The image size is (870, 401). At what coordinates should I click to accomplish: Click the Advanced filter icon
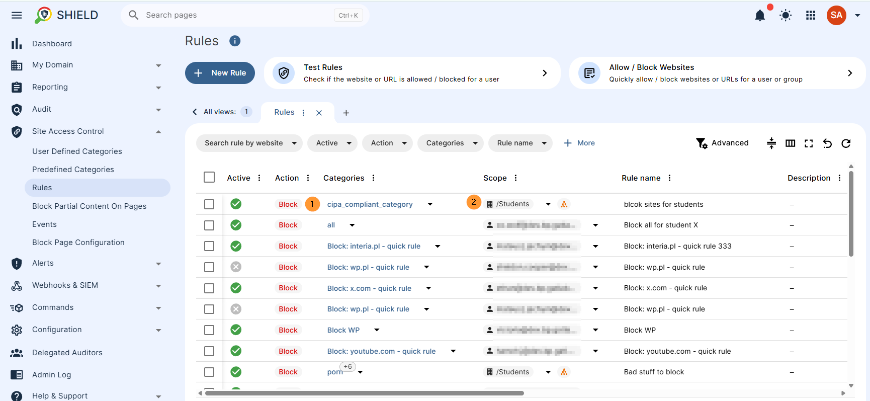coord(702,143)
